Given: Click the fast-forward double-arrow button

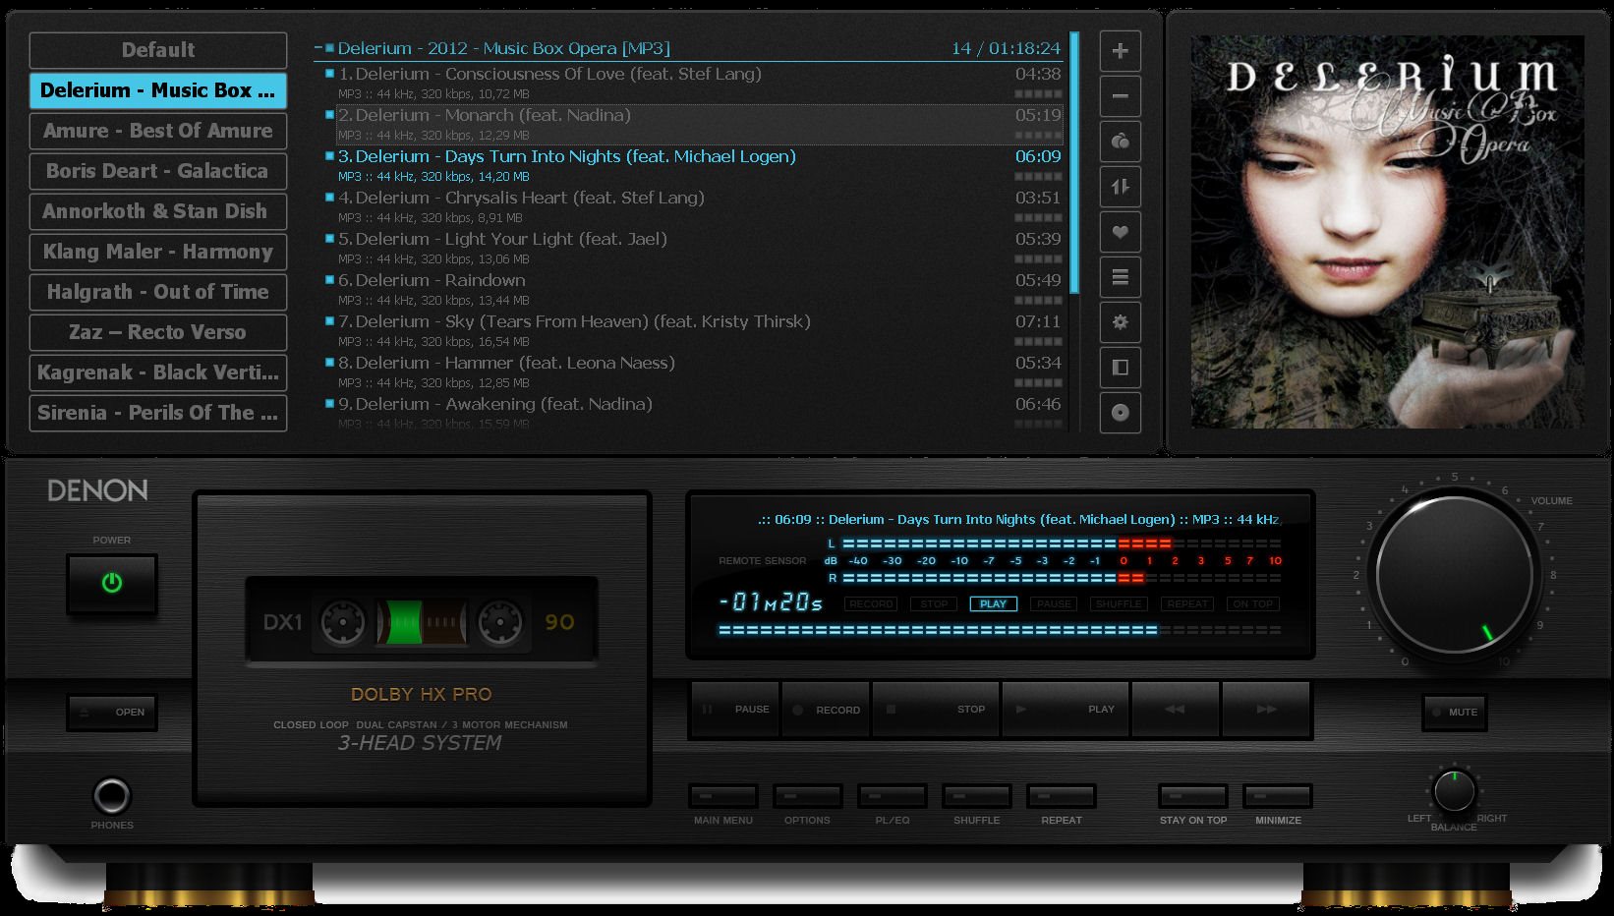Looking at the screenshot, I should 1266,709.
